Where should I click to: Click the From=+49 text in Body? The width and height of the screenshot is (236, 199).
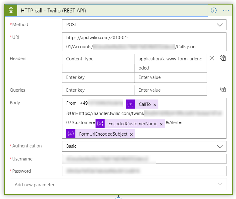(77, 103)
